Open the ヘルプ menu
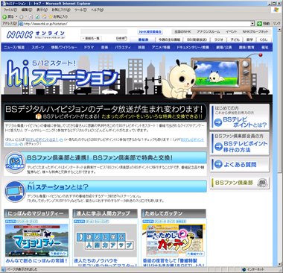The image size is (283, 273). (97, 10)
